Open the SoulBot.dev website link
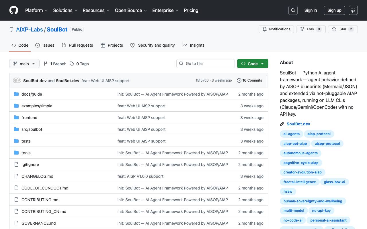The image size is (367, 229). (298, 124)
